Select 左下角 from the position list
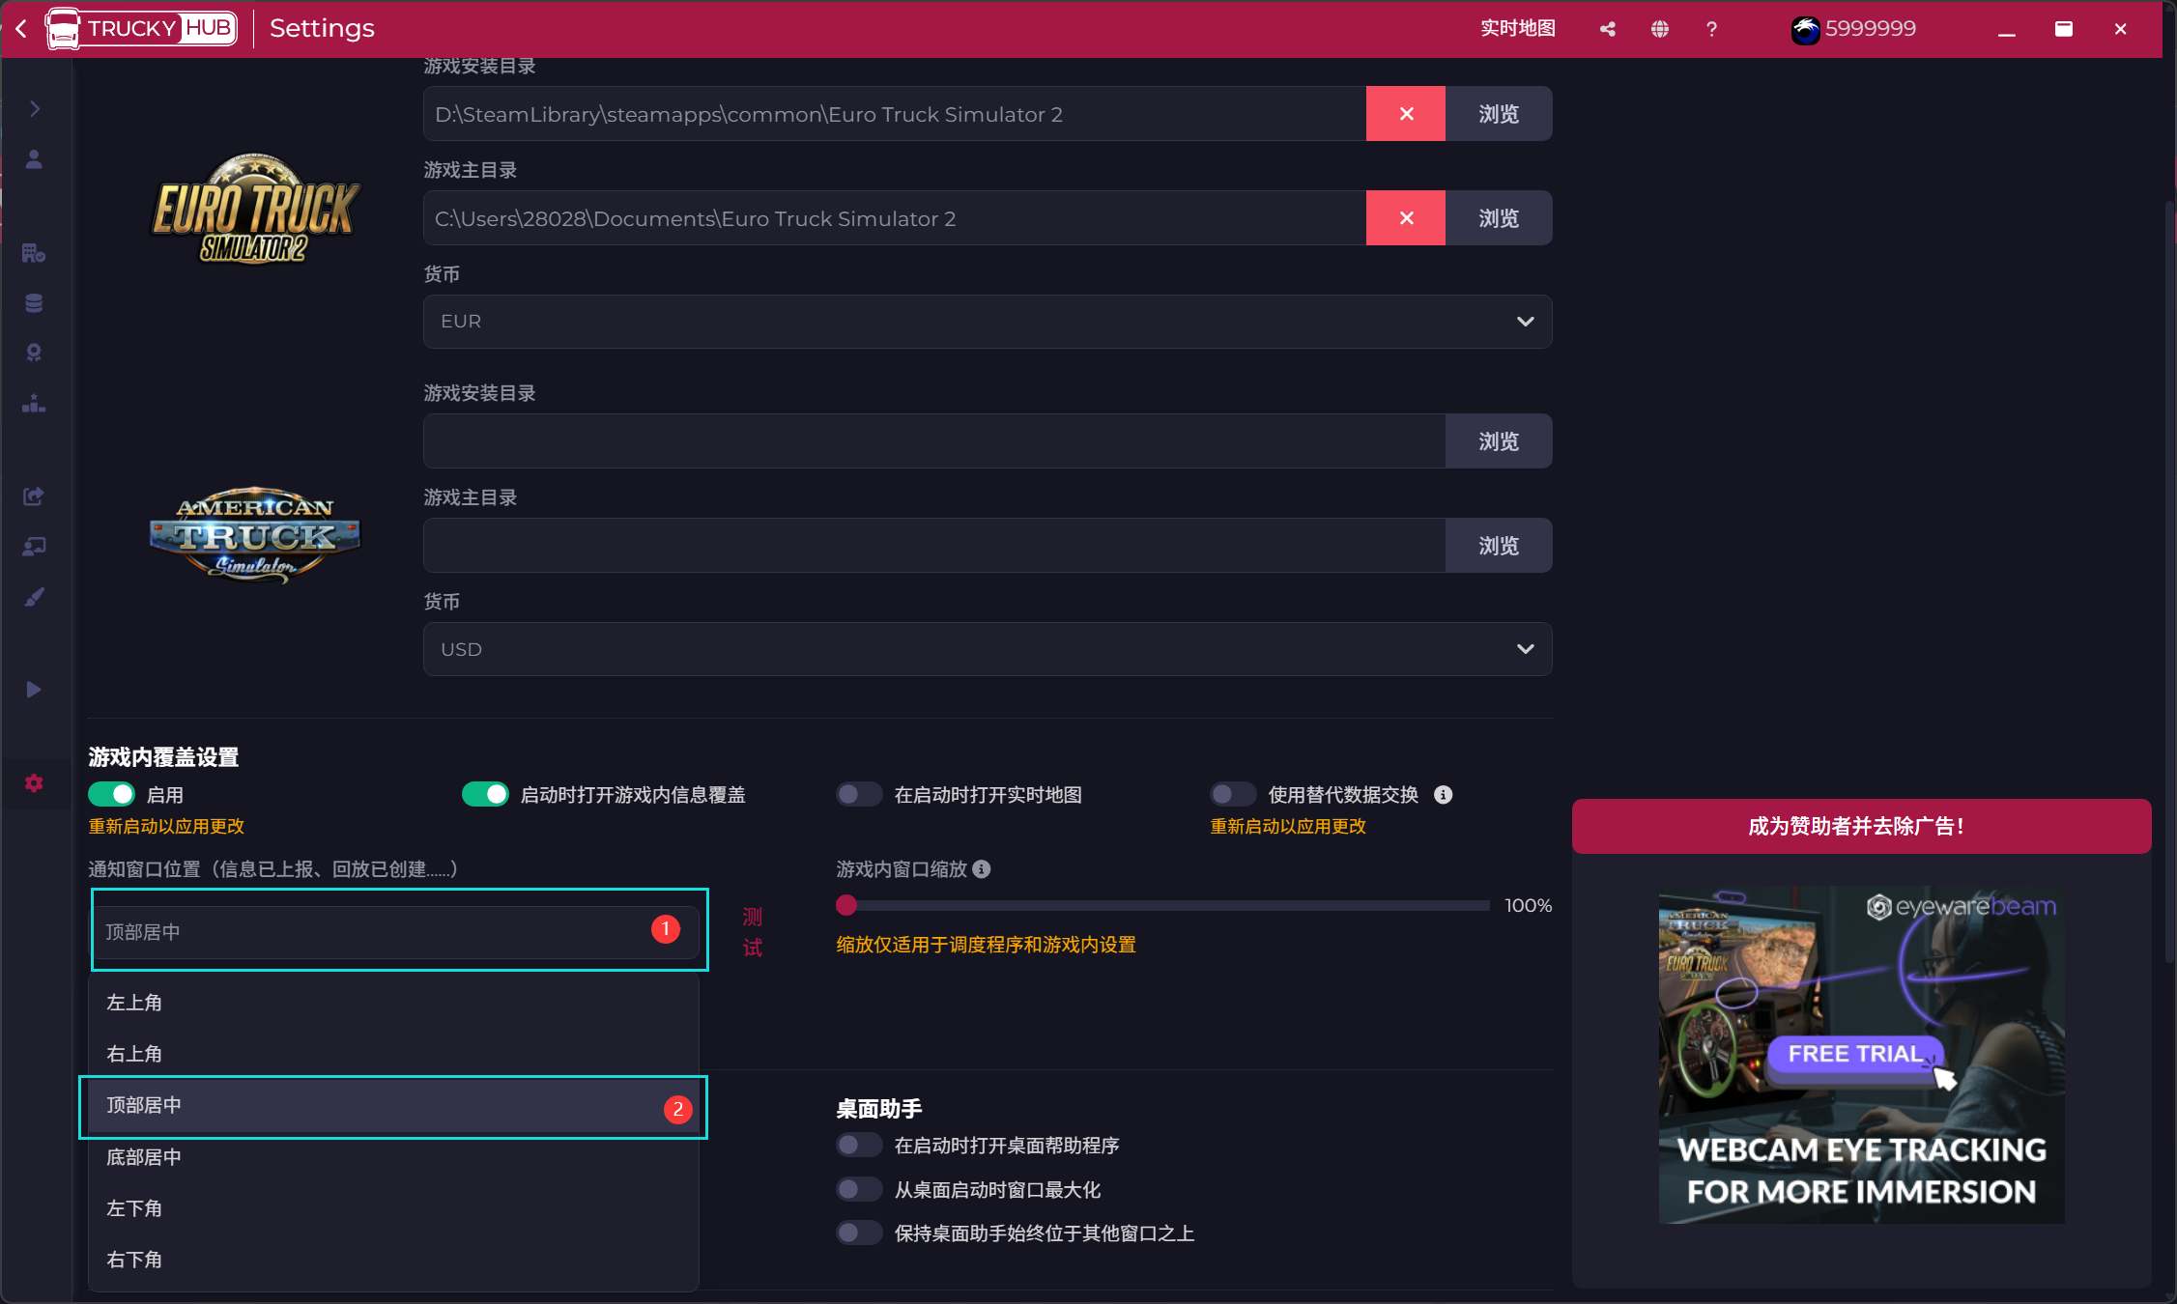 (393, 1208)
